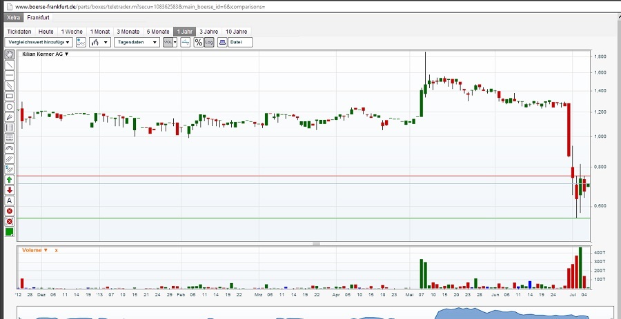This screenshot has height=319, width=621.
Task: Click the print chart icon
Action: tap(222, 42)
